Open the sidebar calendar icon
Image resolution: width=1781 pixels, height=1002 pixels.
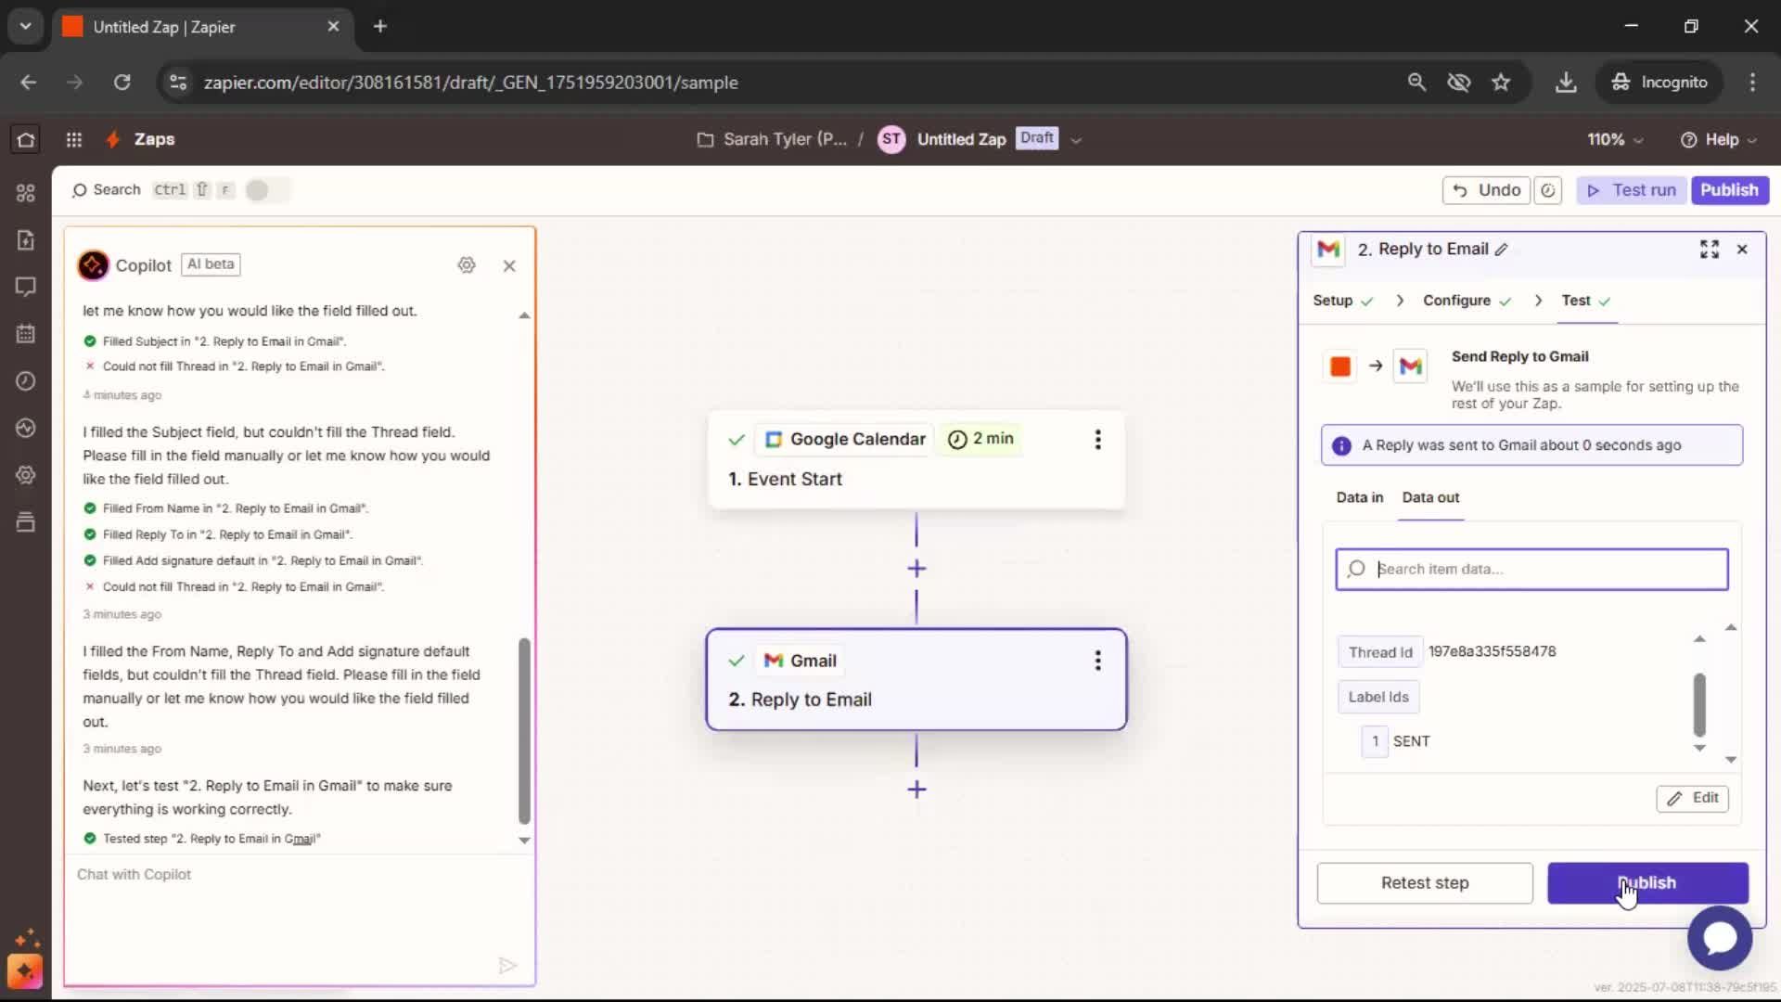click(26, 333)
